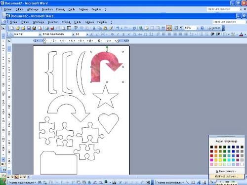Pick the bright yellow swatch in fill palette
This screenshot has width=247, height=185.
click(x=220, y=160)
